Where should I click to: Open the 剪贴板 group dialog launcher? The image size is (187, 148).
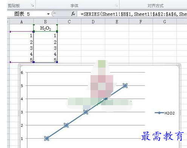(x=32, y=5)
